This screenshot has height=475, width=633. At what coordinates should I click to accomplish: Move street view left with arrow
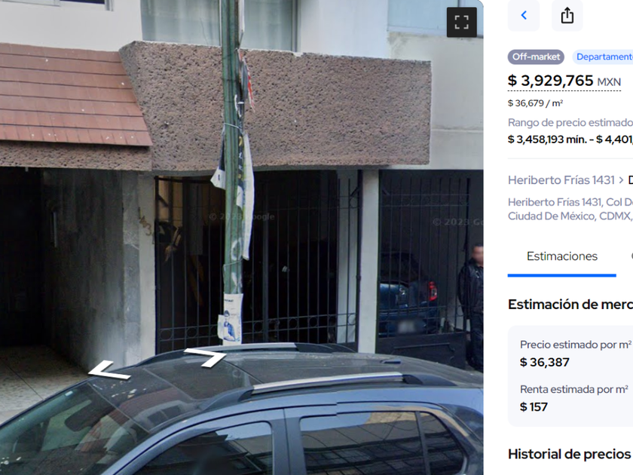click(x=109, y=370)
